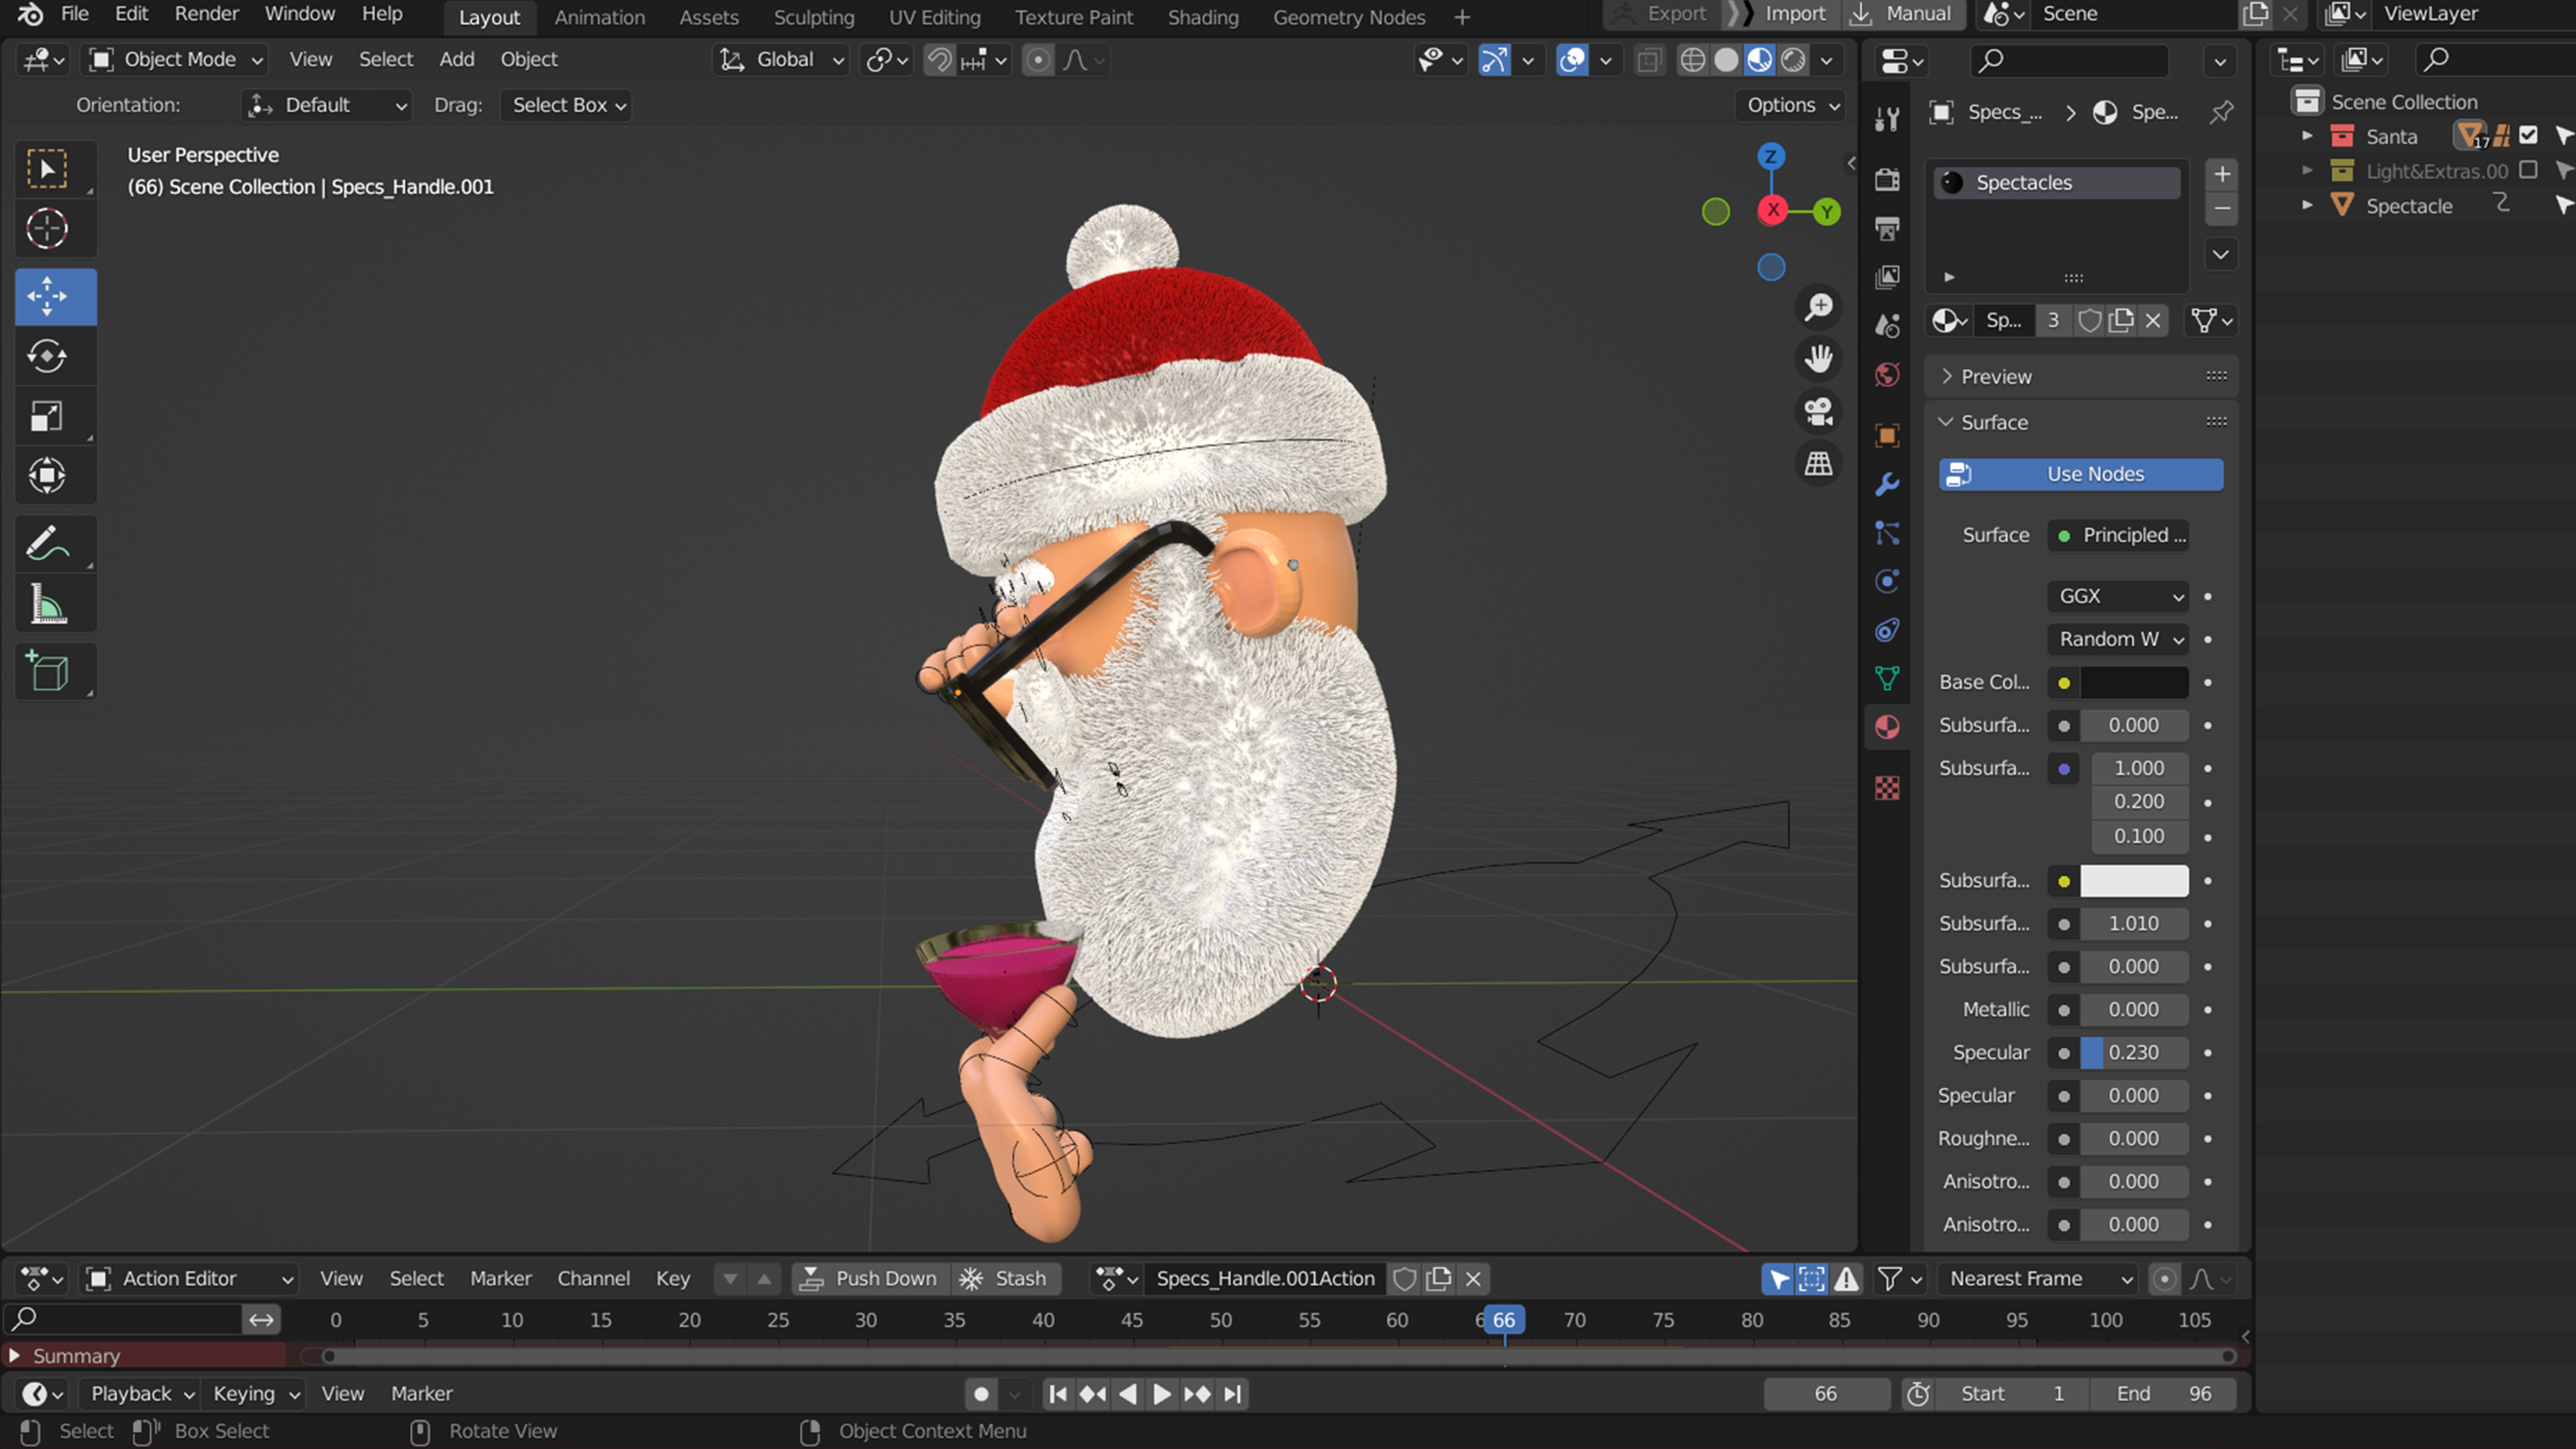
Task: Expand the Summary channel row
Action: (x=14, y=1356)
